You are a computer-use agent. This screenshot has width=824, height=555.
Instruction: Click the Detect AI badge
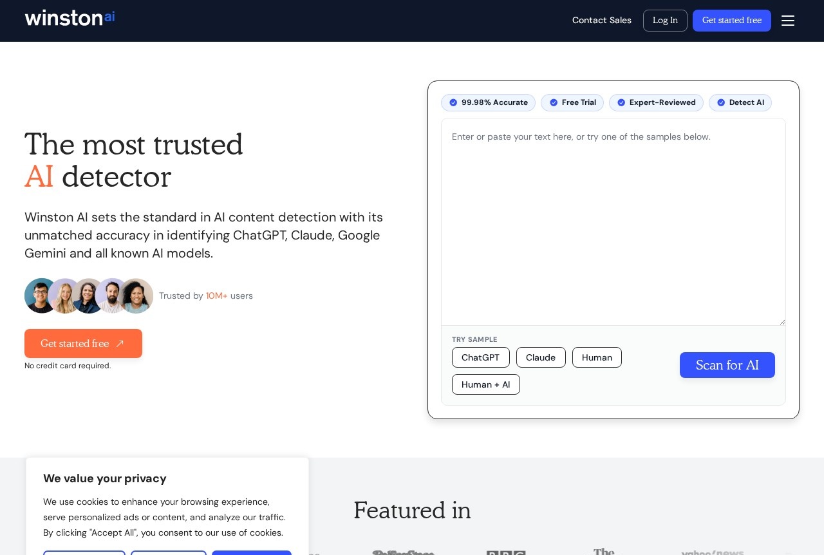pyautogui.click(x=740, y=102)
